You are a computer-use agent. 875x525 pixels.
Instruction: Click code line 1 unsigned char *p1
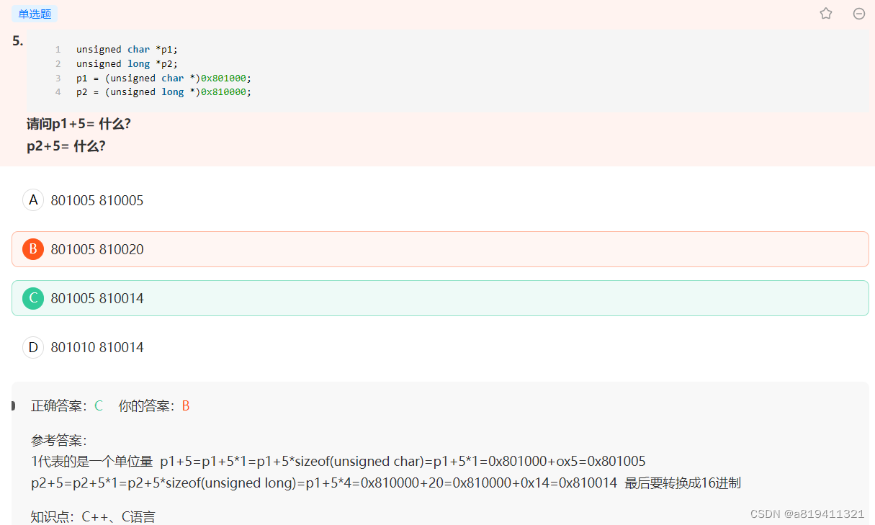coord(127,50)
